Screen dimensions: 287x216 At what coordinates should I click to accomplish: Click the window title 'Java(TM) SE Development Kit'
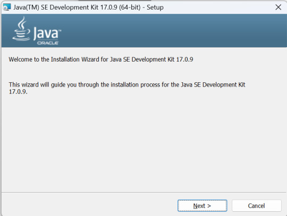pos(88,7)
